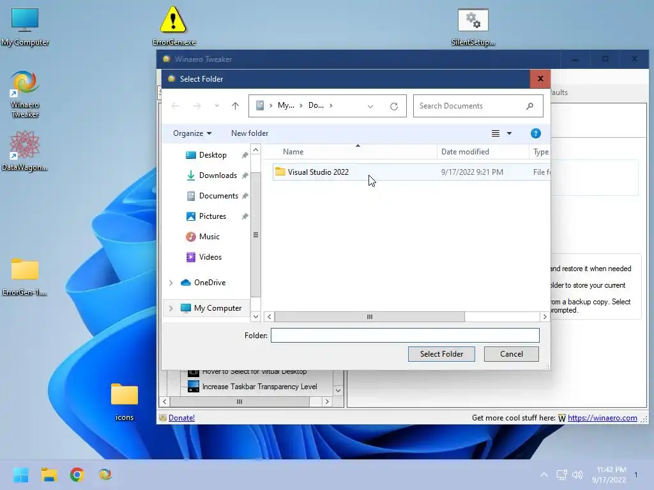Sort by the Name column header
Image resolution: width=654 pixels, height=490 pixels.
pos(293,152)
